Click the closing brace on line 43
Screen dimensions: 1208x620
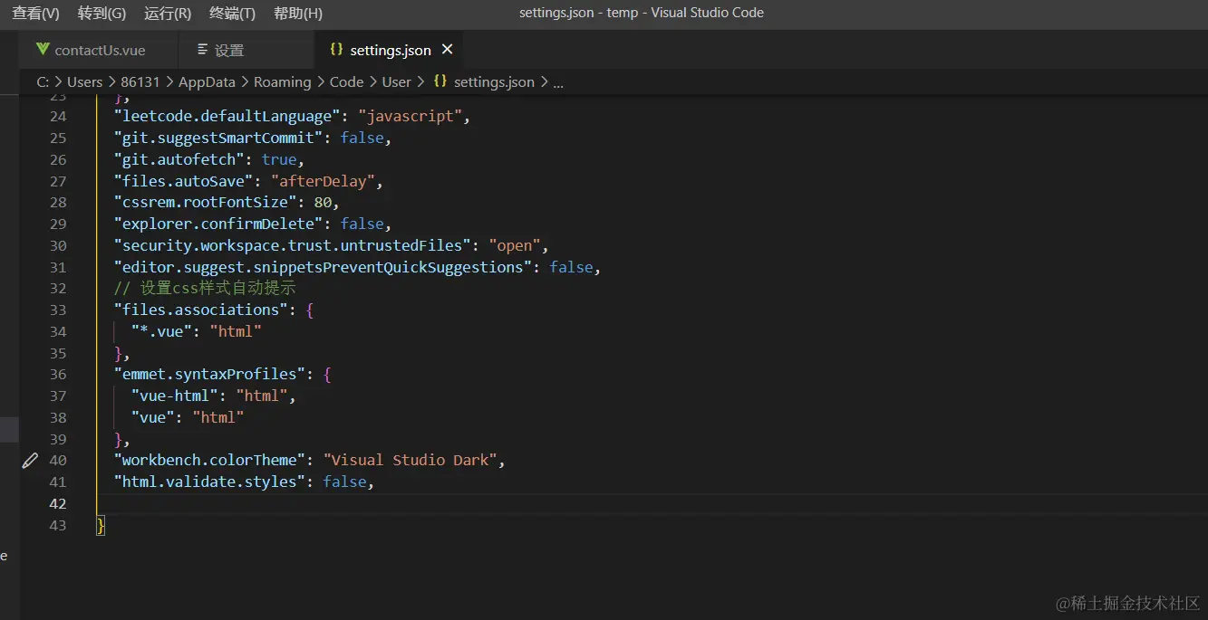(x=101, y=525)
